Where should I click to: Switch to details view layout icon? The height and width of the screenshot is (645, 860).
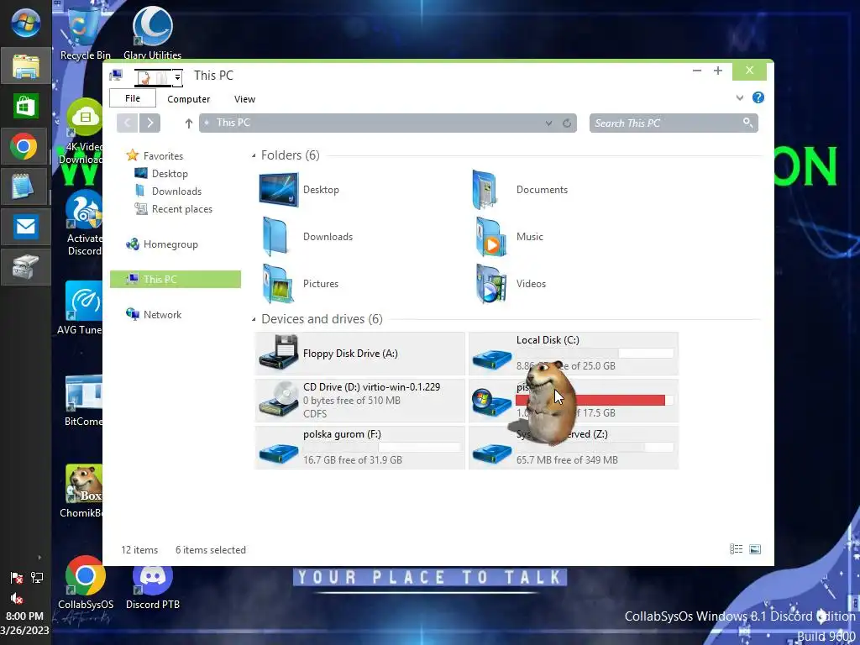tap(736, 549)
